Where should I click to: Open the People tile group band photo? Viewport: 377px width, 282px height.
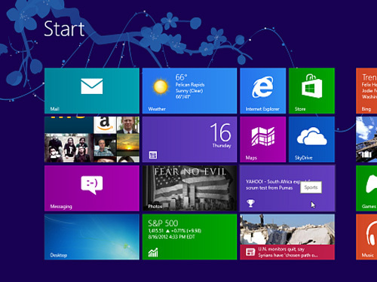coord(69,148)
